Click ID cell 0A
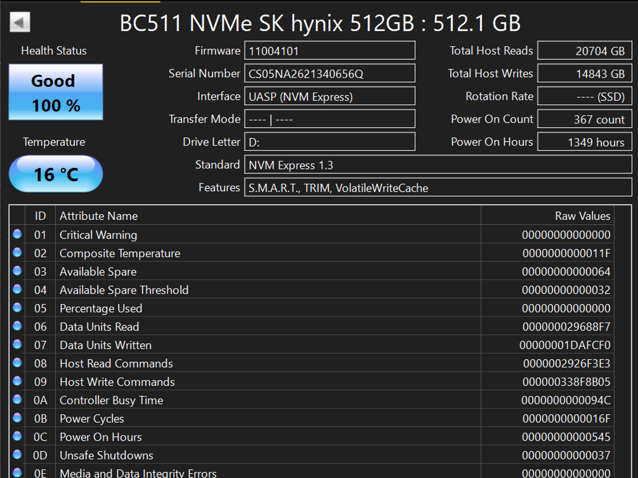 point(40,400)
